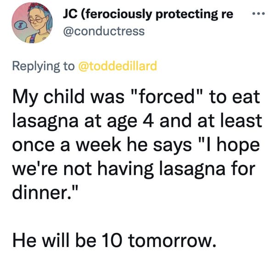This screenshot has height=259, width=275.
Task: Click the tweet line starting "My child was"
Action: [136, 97]
